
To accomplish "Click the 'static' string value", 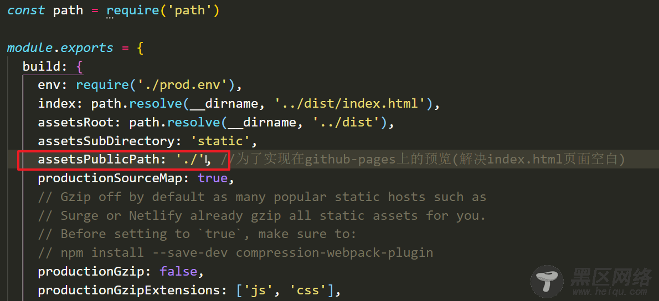I will pyautogui.click(x=220, y=141).
